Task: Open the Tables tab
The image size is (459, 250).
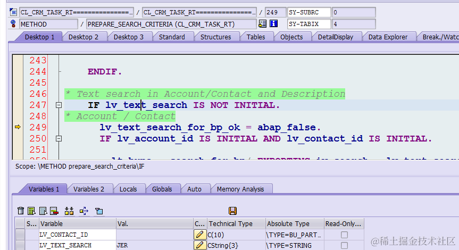Action: pos(256,37)
